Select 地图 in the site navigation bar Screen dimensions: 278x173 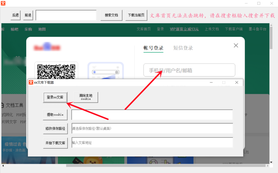42,29
